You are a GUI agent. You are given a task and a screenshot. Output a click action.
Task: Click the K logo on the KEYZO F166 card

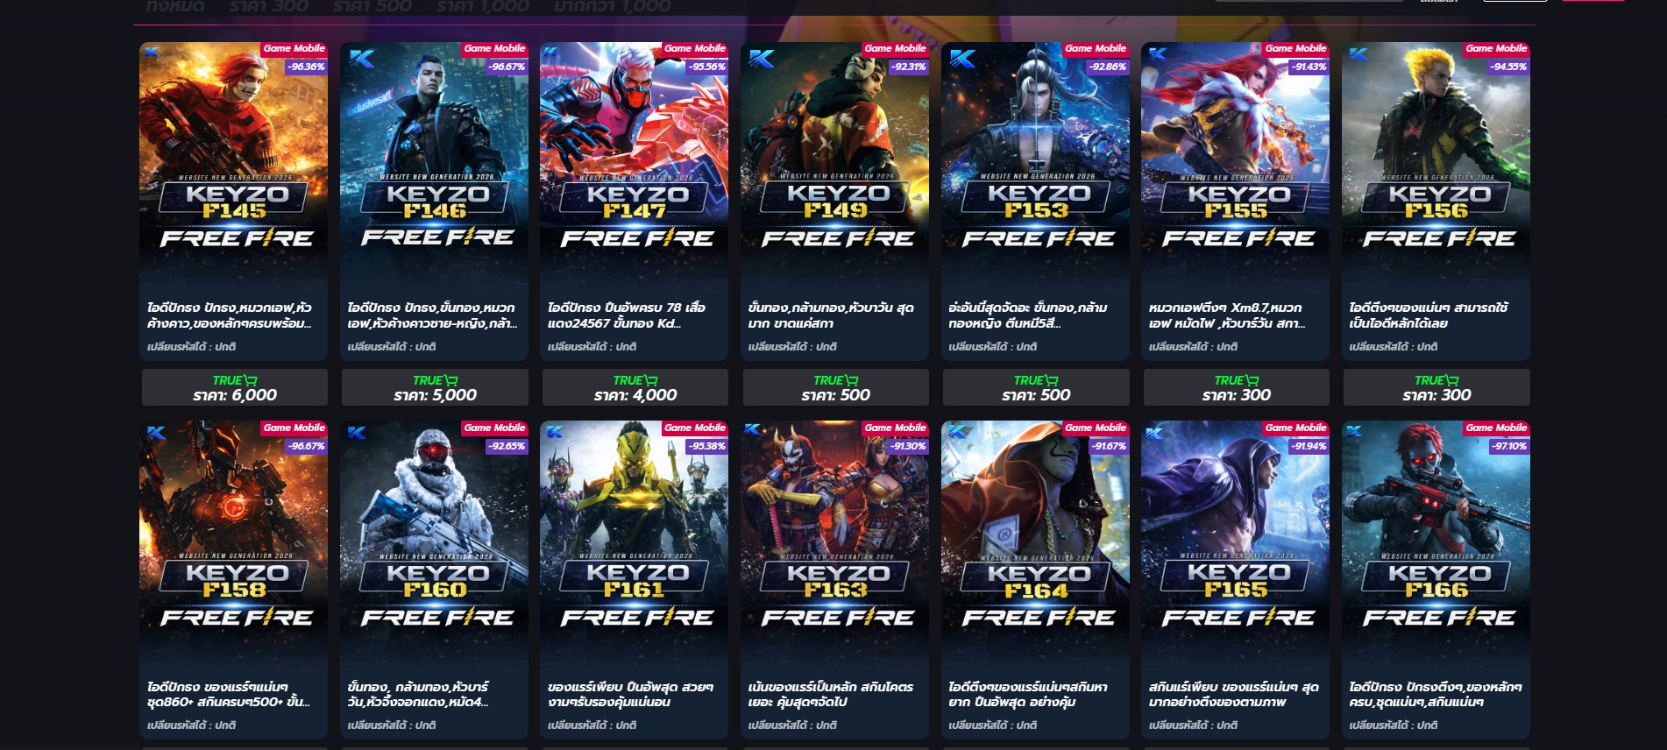coord(1355,431)
